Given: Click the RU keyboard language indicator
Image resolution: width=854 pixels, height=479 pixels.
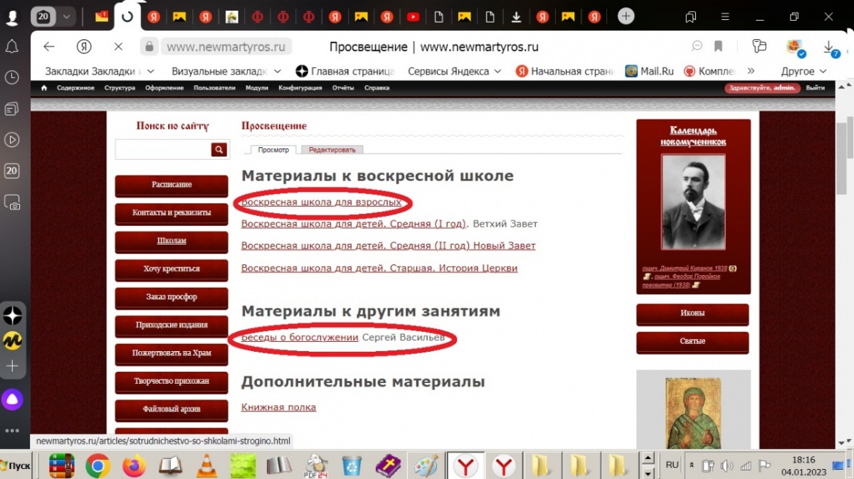Looking at the screenshot, I should pyautogui.click(x=671, y=465).
